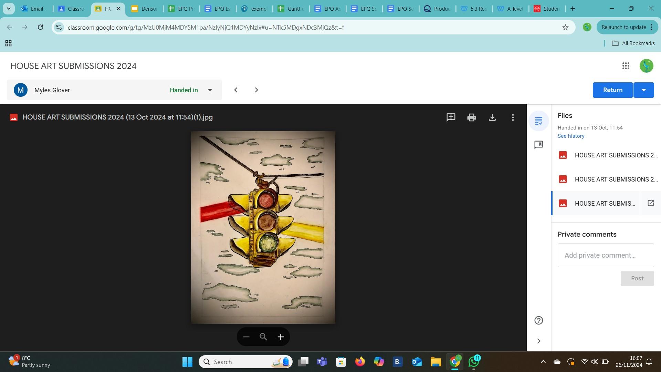The width and height of the screenshot is (661, 372).
Task: Zoom in on the artwork image
Action: 281,337
